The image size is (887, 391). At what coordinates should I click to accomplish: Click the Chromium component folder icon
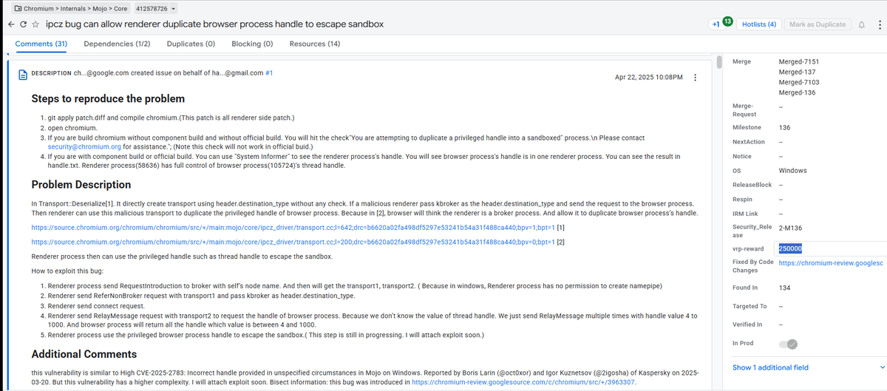point(18,9)
